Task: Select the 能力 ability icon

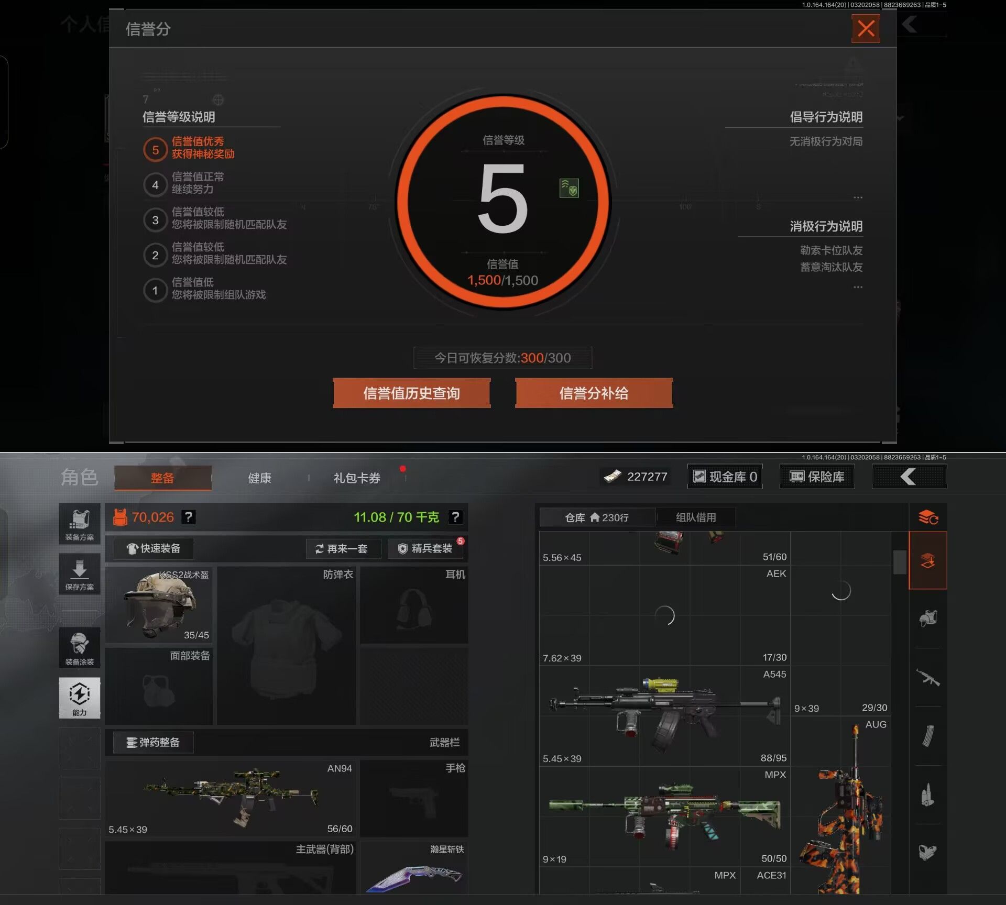Action: point(79,697)
